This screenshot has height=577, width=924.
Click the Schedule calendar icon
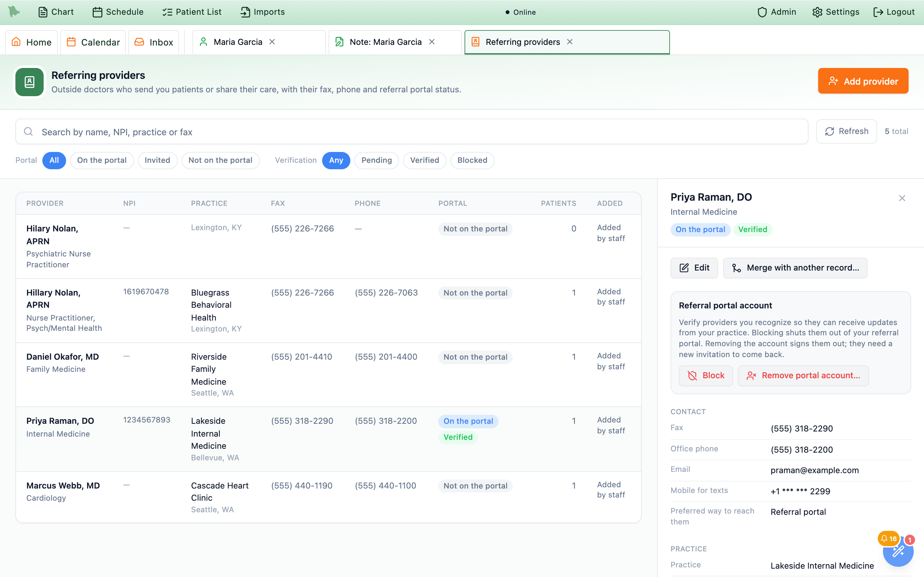coord(97,12)
